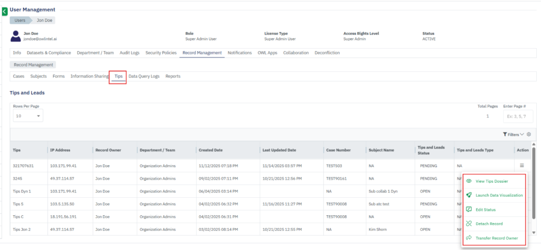Click Jon Doe user avatar icon
The image size is (541, 250).
pos(16,36)
